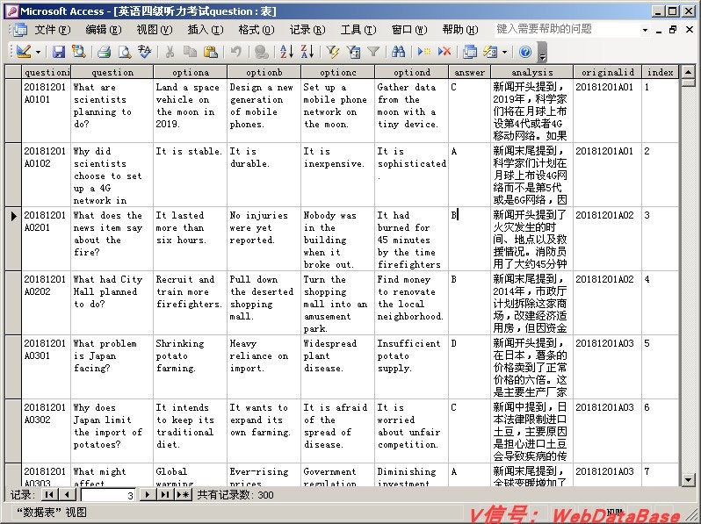The width and height of the screenshot is (701, 524).
Task: Select the optiond column header
Action: click(x=412, y=72)
